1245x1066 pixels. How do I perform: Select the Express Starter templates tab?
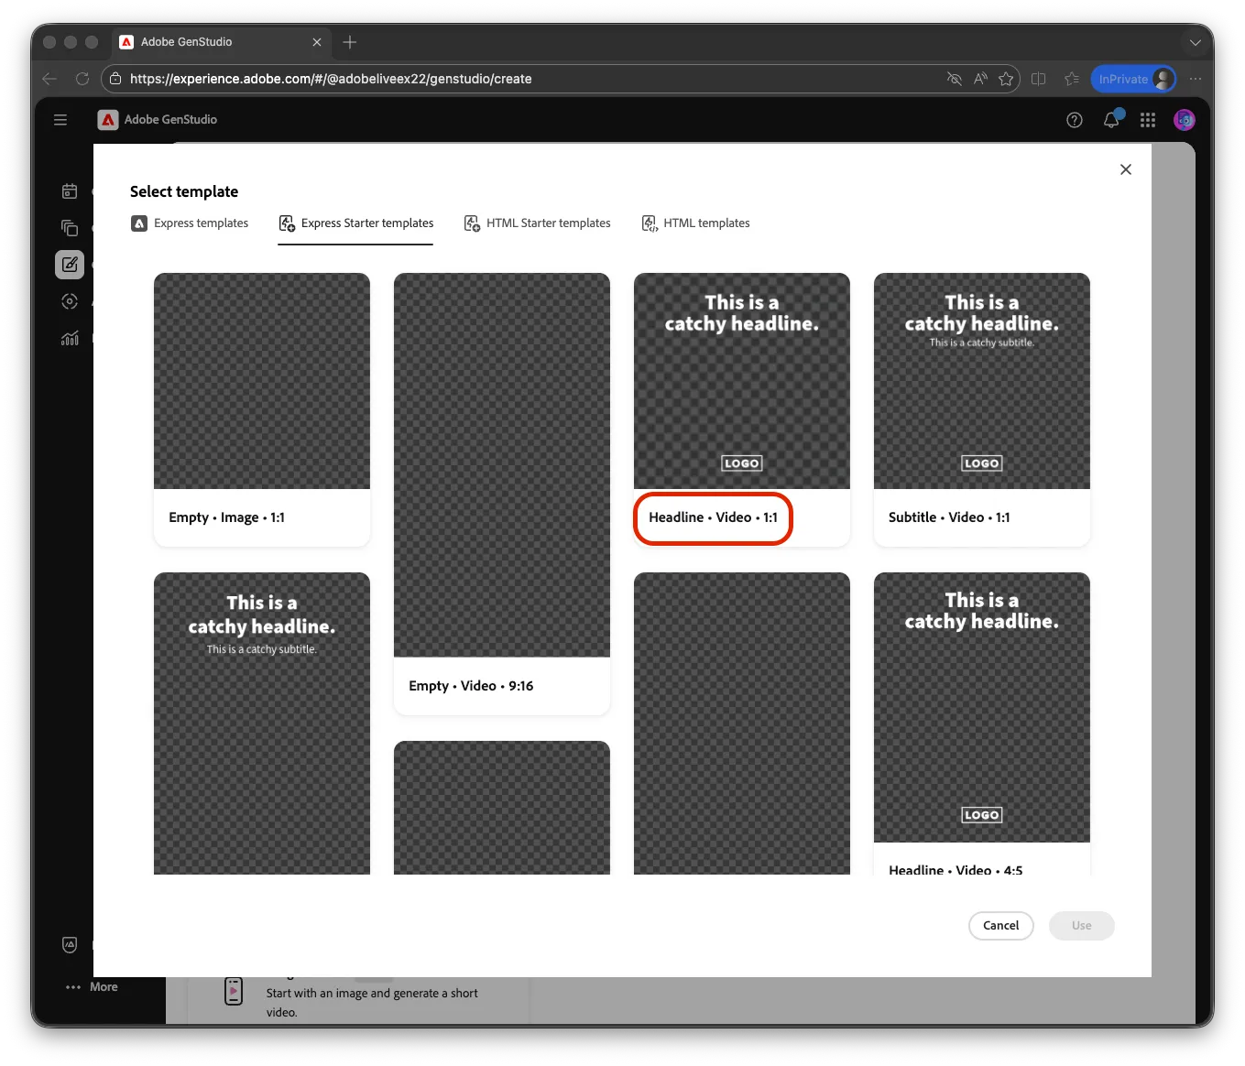tap(356, 223)
